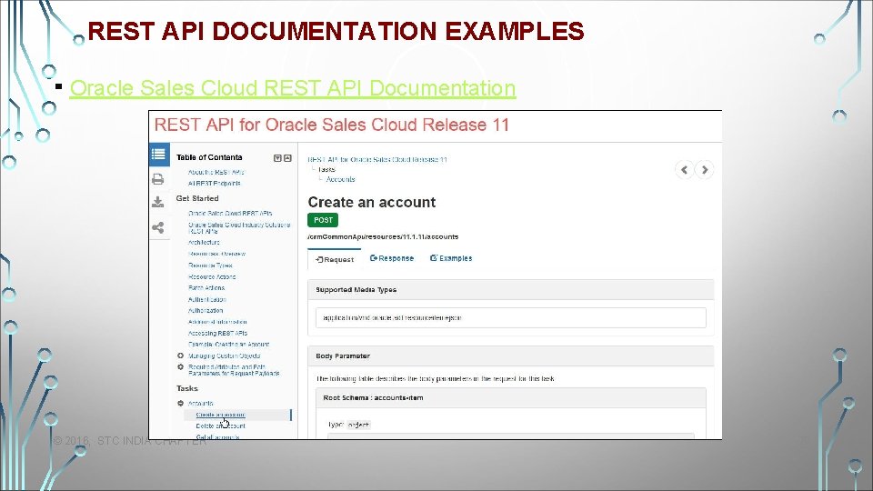Click the 'Body Parameter' section header
873x491 pixels.
point(510,356)
